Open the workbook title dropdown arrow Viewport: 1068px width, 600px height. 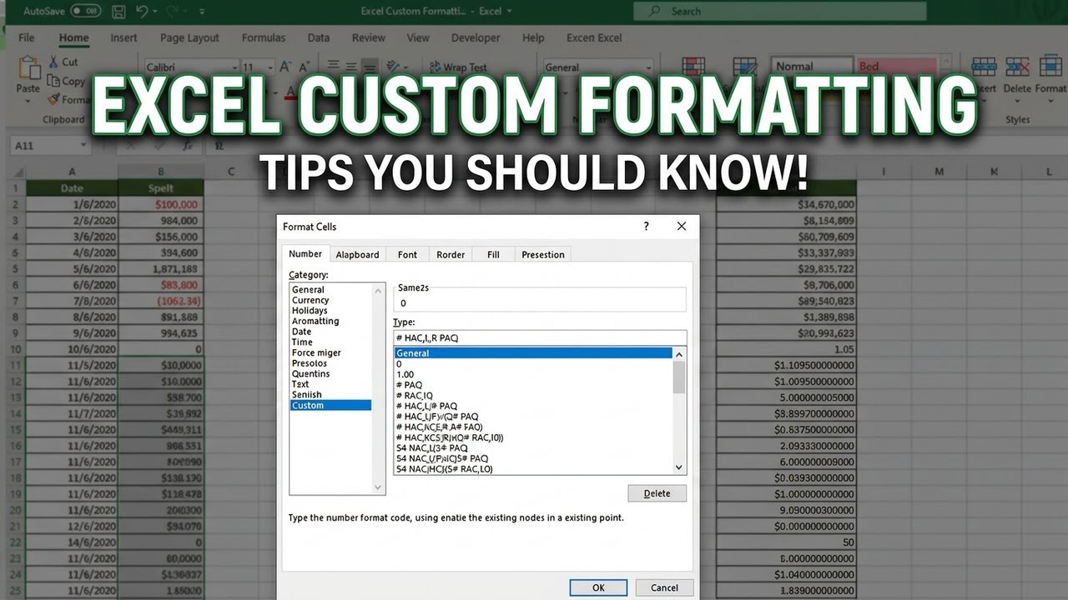click(510, 12)
